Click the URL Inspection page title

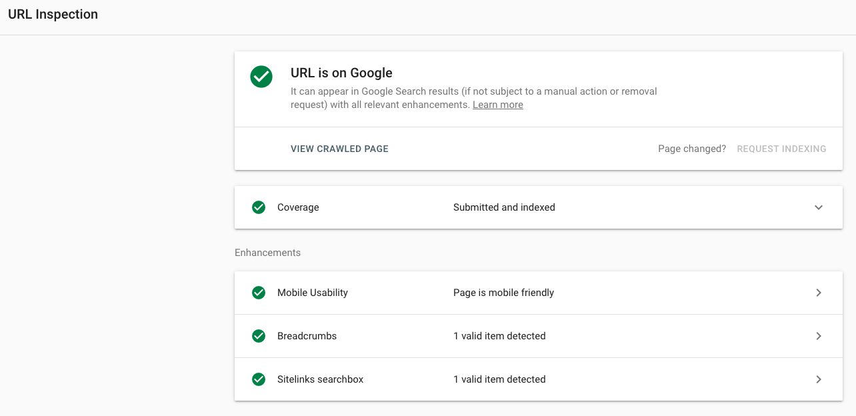(53, 14)
